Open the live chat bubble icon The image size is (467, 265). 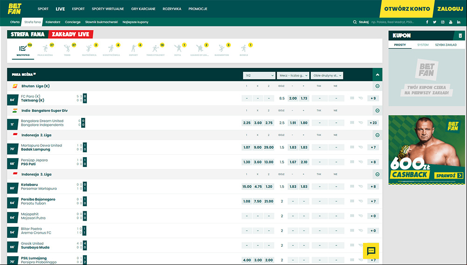point(371,251)
